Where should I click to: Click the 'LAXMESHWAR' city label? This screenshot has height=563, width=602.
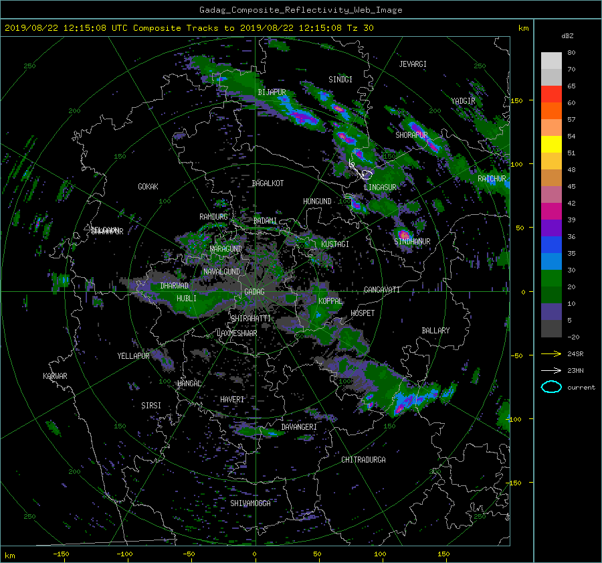point(237,333)
